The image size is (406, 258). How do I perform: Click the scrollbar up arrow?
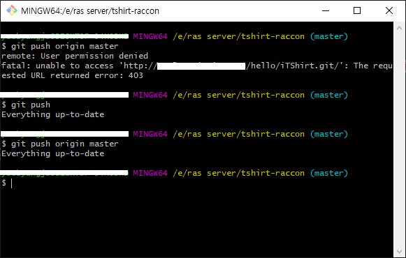[399, 28]
